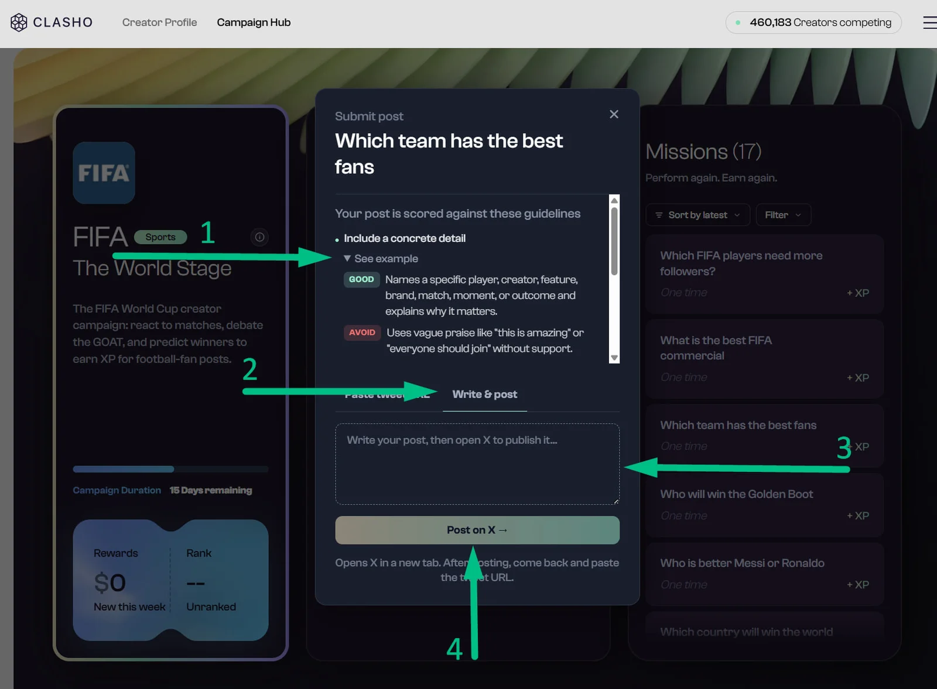This screenshot has height=689, width=937.
Task: Click the guidelines scroll up arrow
Action: click(614, 200)
